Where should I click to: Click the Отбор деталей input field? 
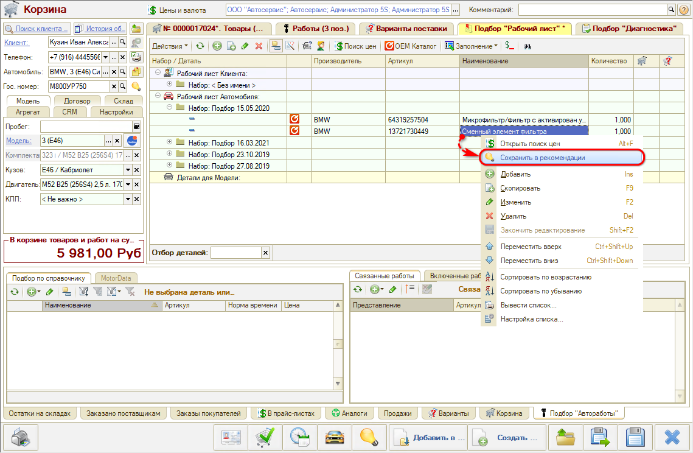(236, 253)
